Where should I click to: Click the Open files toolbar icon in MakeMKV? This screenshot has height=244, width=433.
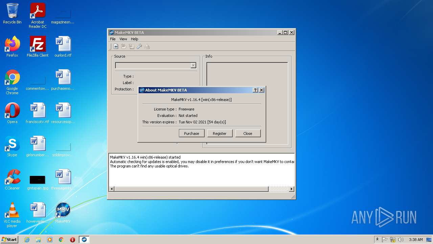click(x=116, y=46)
